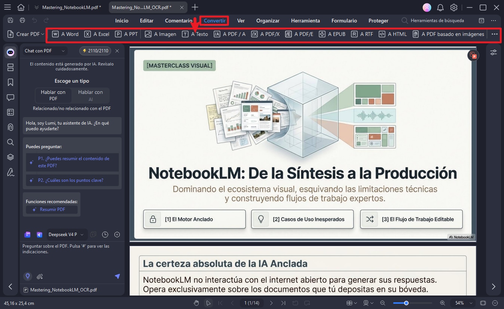This screenshot has width=504, height=309.
Task: Select Hablar con PDF mode
Action: 53,95
